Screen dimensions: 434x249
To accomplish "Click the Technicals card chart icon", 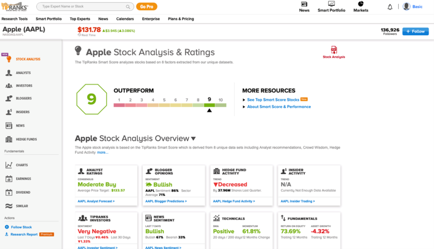I will pos(216,218).
